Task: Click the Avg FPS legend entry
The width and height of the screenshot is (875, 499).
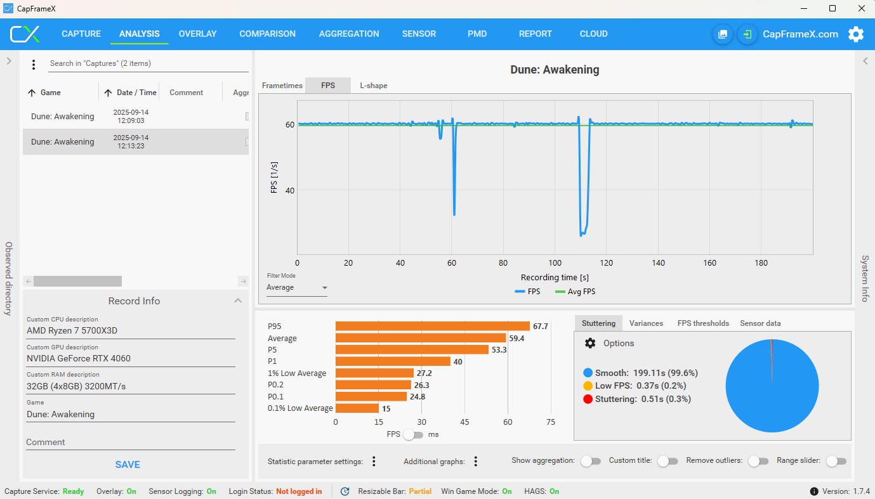Action: point(575,292)
